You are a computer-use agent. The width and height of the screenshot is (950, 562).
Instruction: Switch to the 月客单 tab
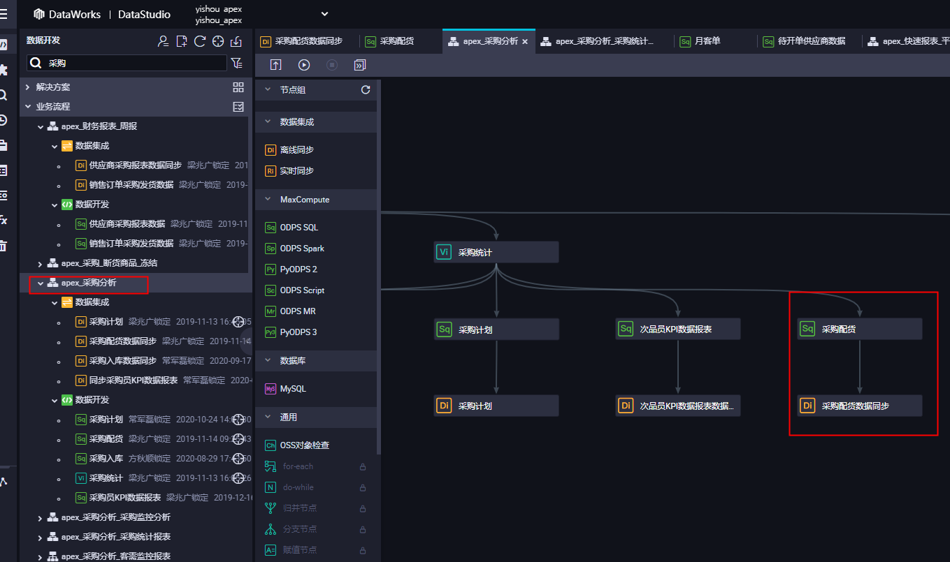tap(700, 41)
